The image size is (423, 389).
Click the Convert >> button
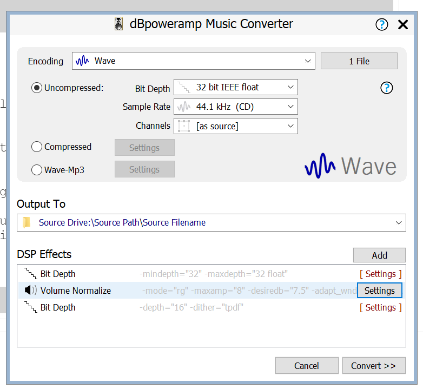pyautogui.click(x=374, y=366)
